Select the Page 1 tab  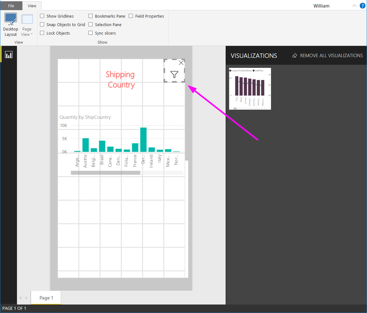[46, 298]
